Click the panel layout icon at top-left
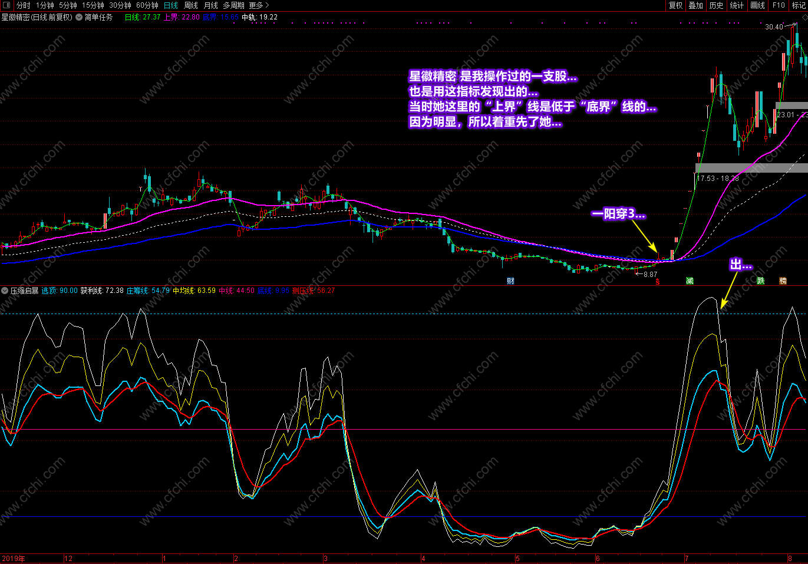 [5, 5]
